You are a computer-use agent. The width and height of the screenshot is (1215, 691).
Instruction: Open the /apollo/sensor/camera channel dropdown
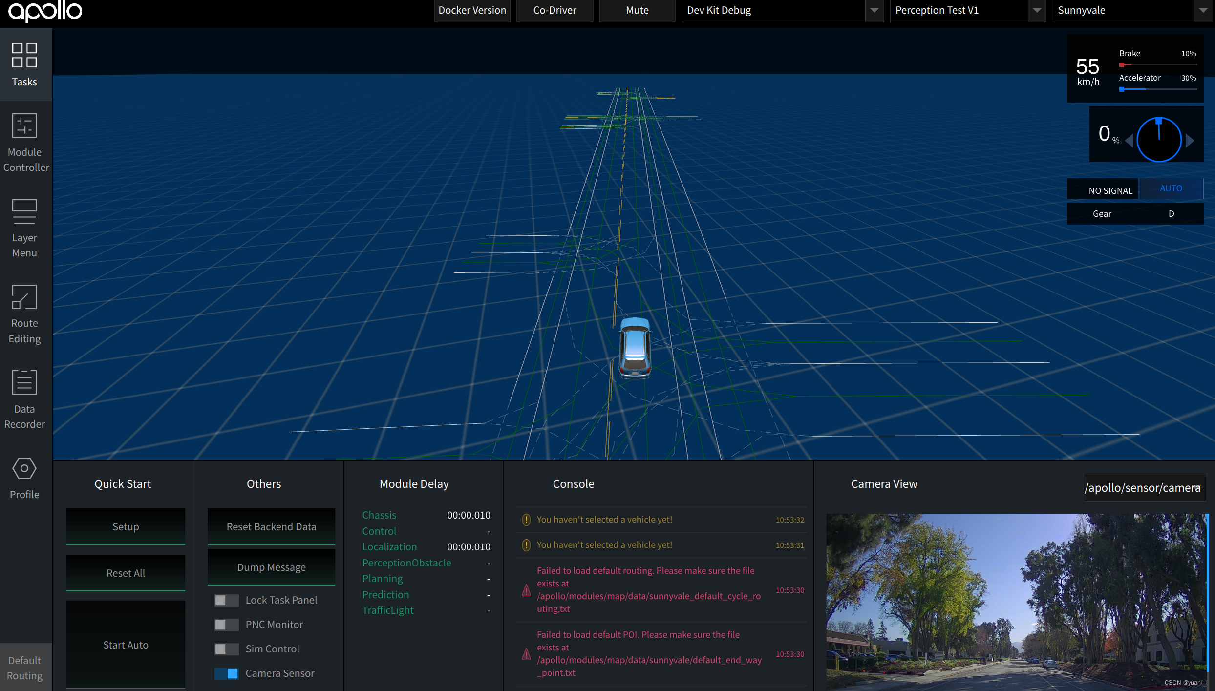point(1144,487)
